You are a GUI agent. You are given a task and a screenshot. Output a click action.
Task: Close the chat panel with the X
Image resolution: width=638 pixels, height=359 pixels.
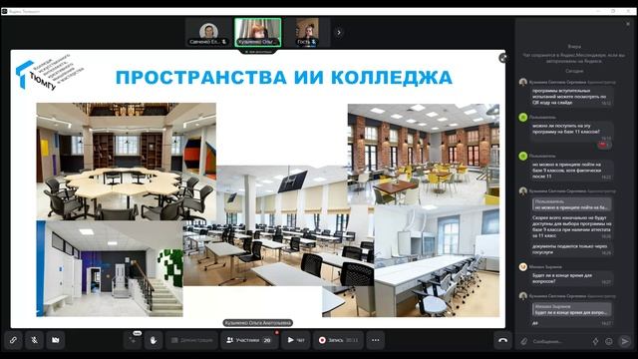pyautogui.click(x=628, y=24)
